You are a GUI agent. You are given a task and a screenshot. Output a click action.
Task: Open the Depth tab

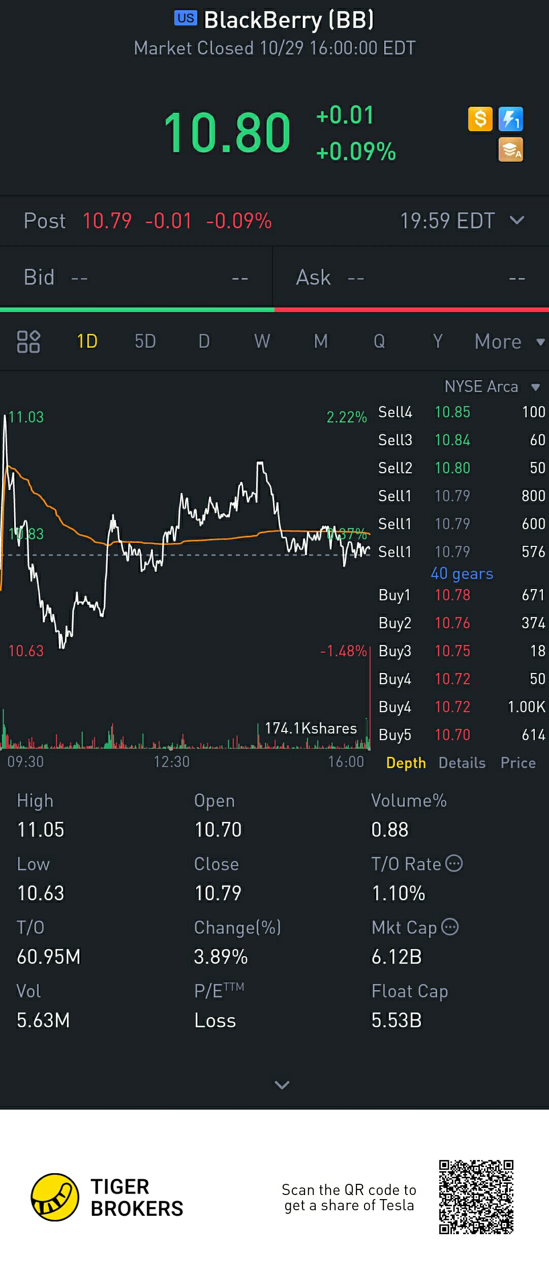406,762
